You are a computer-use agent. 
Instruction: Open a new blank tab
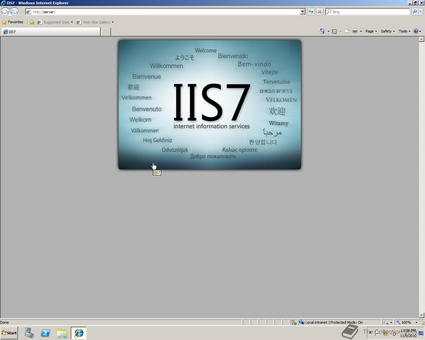click(106, 32)
